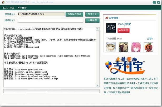Click line '5、添加了生成单个页面index.html'

(x=22, y=47)
